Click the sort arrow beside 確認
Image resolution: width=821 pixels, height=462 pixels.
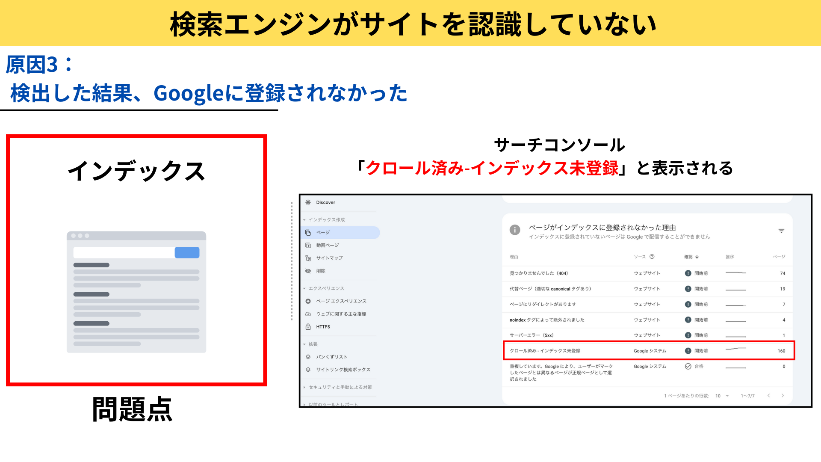coord(697,257)
